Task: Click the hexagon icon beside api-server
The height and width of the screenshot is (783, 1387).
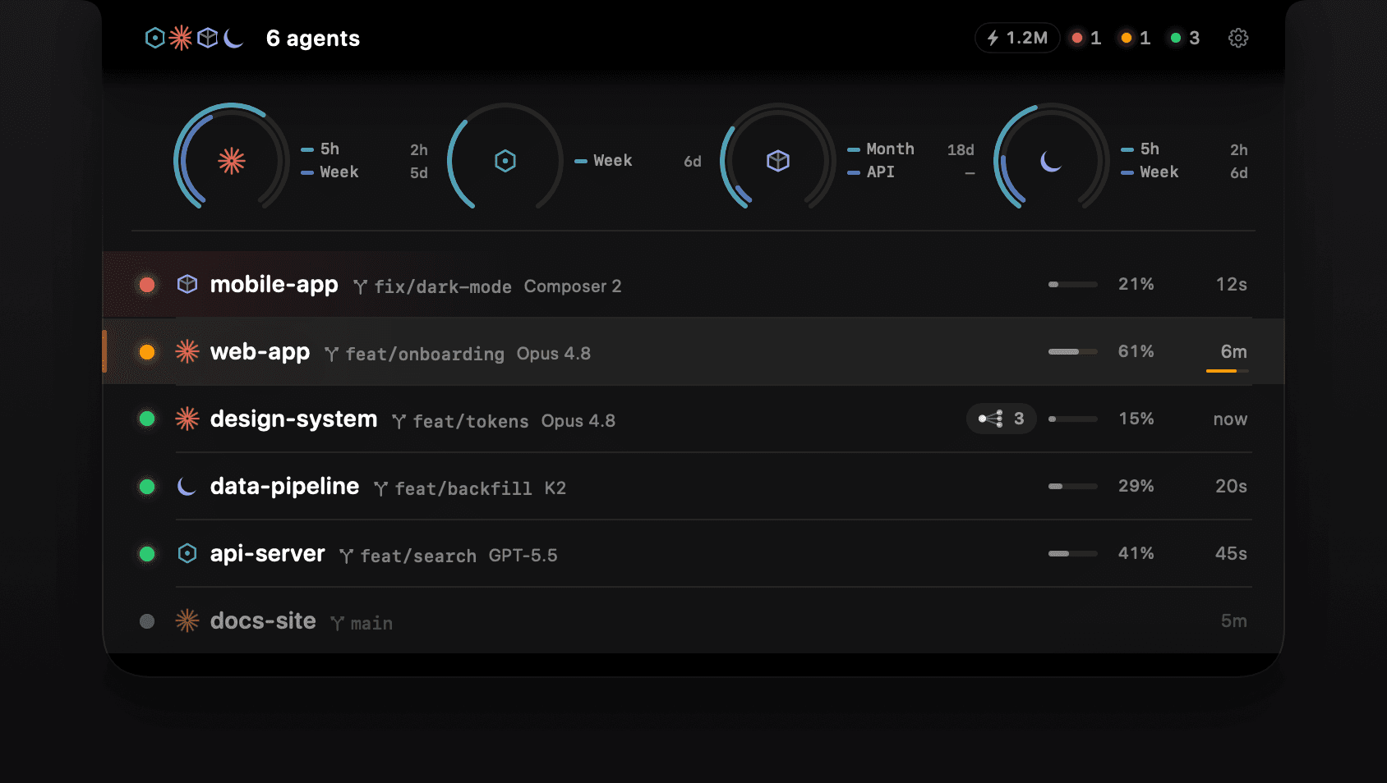Action: [187, 554]
